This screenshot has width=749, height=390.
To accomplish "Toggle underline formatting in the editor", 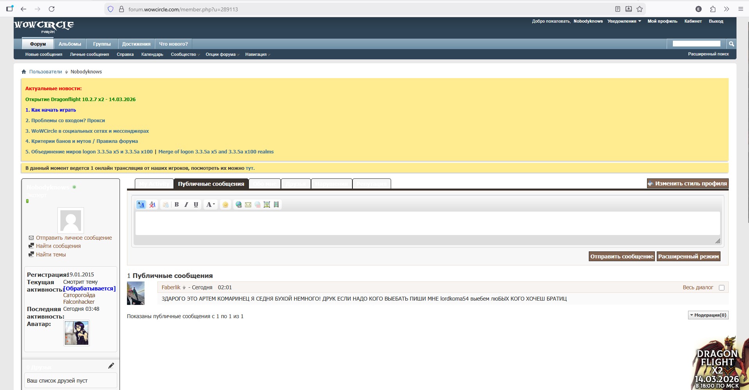I will 196,205.
